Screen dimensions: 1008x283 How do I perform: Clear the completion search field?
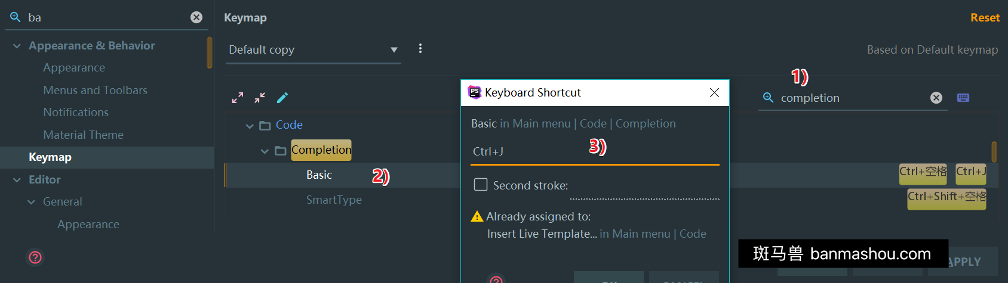(x=936, y=98)
